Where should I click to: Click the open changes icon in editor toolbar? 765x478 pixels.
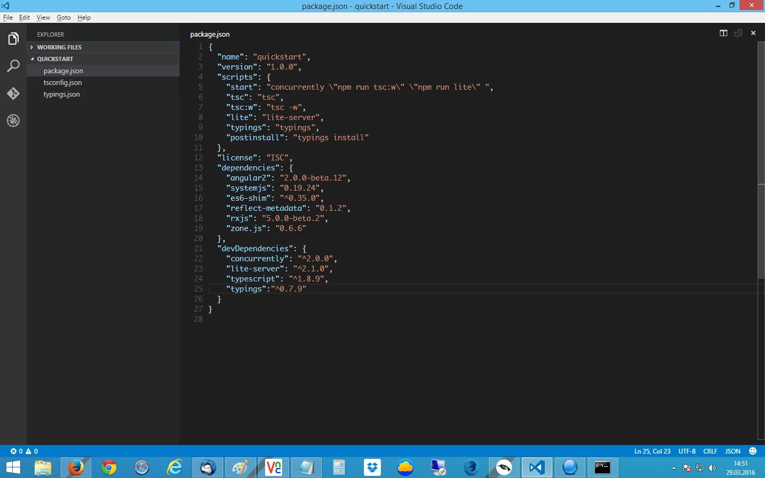pyautogui.click(x=738, y=33)
